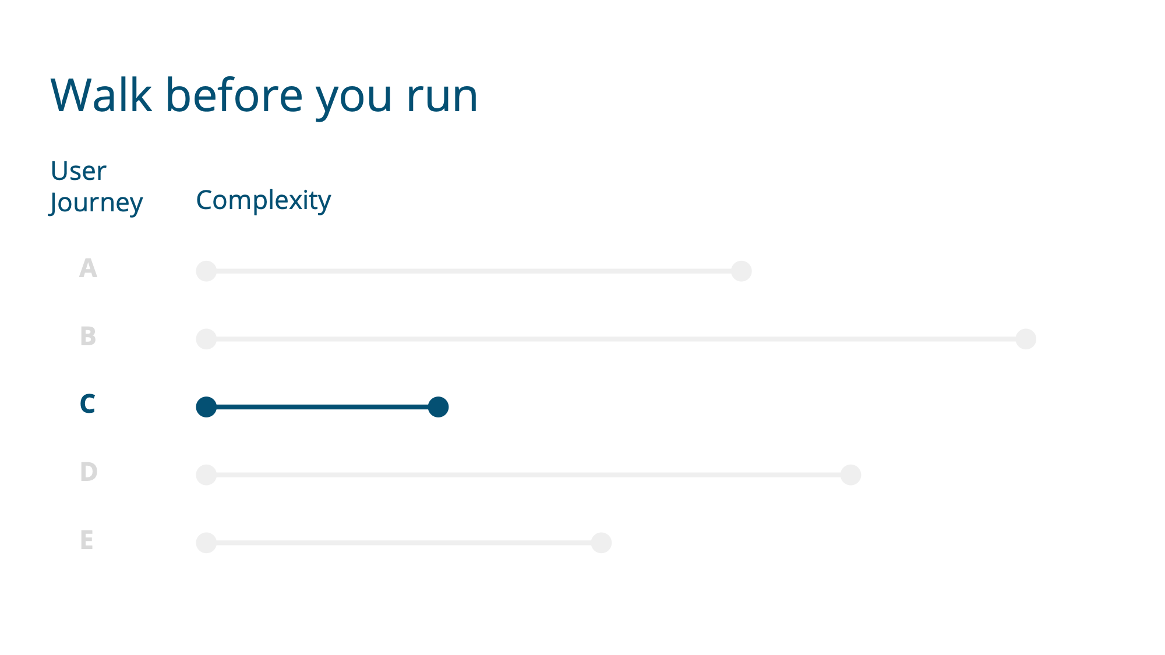The image size is (1165, 655).
Task: Click the dark blue start dot of journey C
Action: point(206,407)
